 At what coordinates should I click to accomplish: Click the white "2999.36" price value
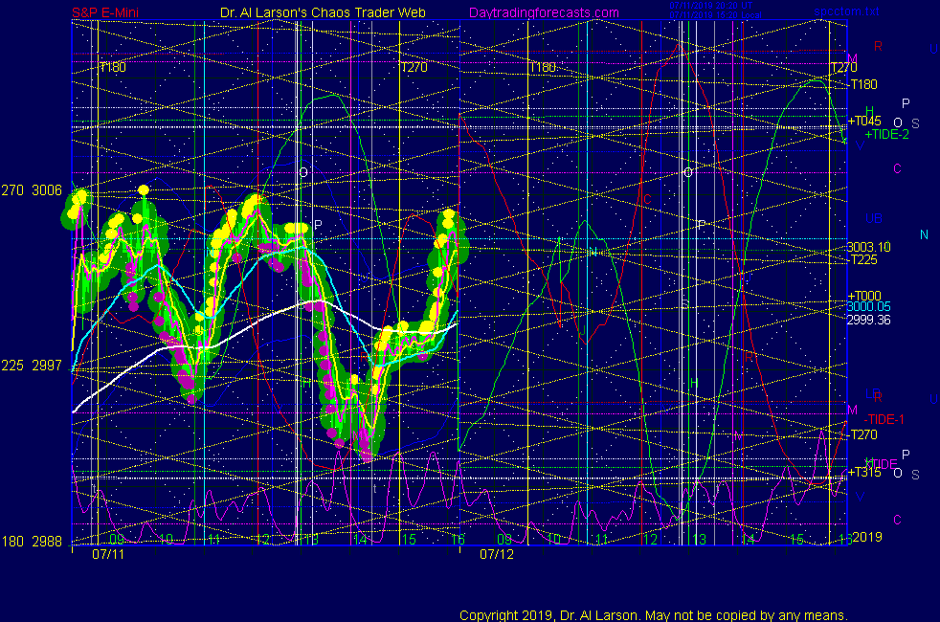point(868,320)
